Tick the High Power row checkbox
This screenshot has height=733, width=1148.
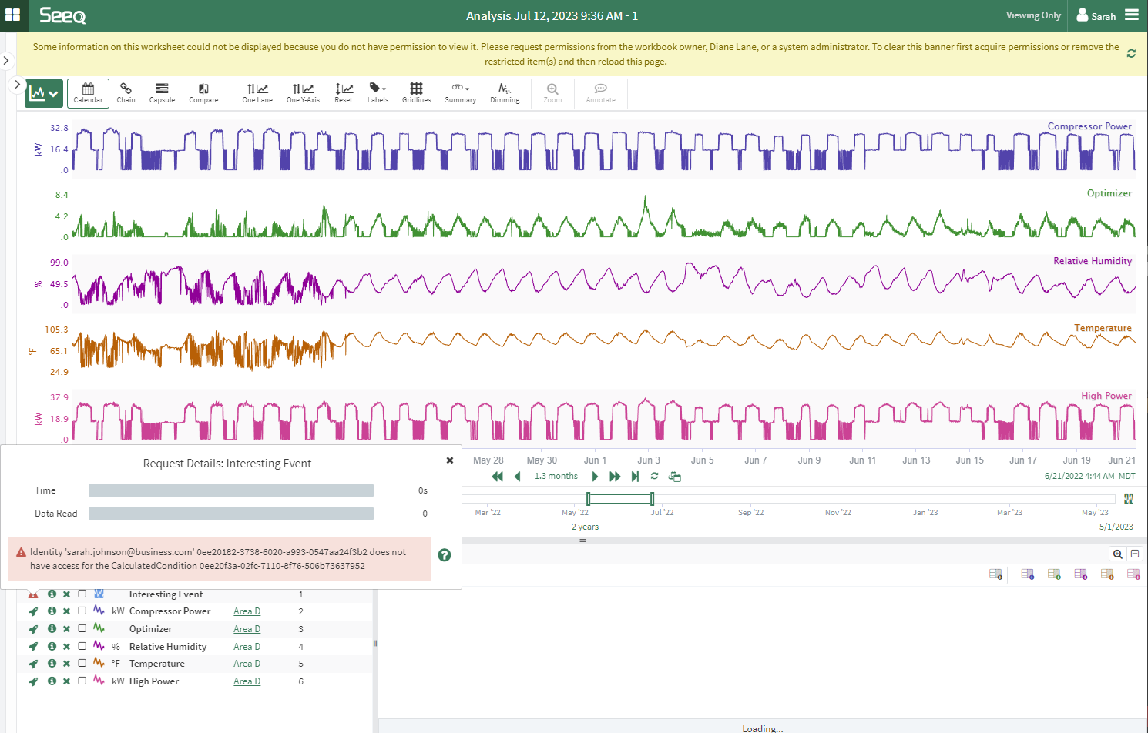click(x=82, y=681)
